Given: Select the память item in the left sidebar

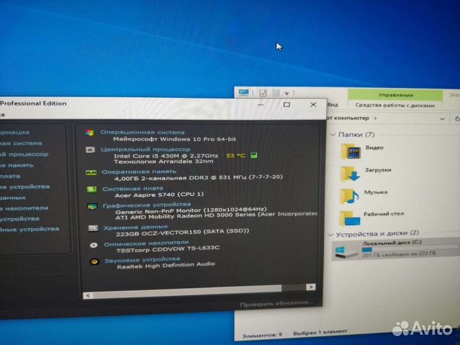Looking at the screenshot, I should [x=17, y=165].
